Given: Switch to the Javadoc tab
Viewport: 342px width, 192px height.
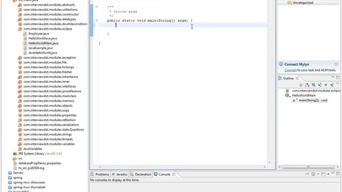Looking at the screenshot, I should pos(120,174).
